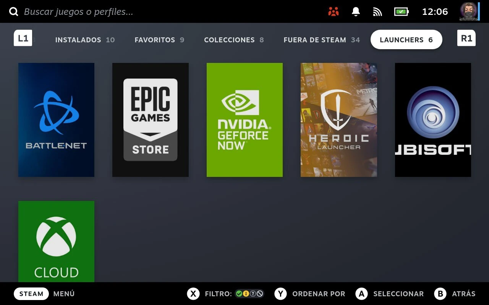This screenshot has height=305, width=489.
Task: Click L1 to go to previous tab
Action: [x=23, y=38]
